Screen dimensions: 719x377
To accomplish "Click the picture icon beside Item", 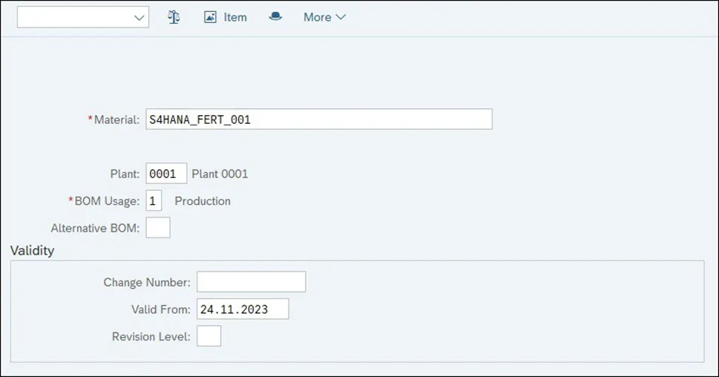I will pos(210,17).
